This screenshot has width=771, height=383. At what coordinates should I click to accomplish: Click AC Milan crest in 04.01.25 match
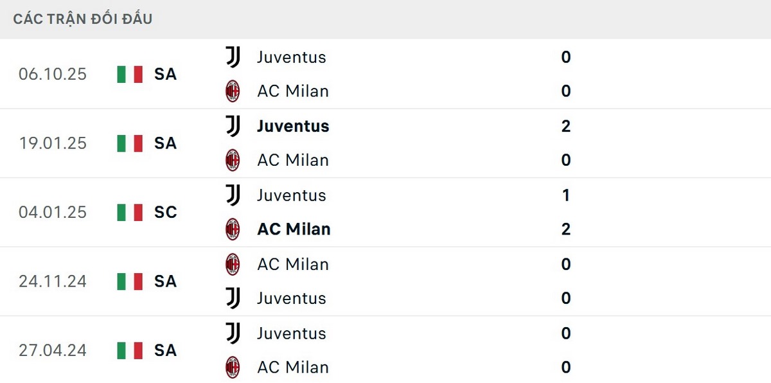point(233,229)
